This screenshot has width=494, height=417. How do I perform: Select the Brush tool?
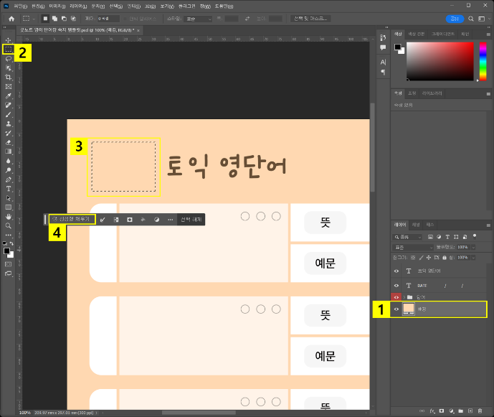pos(8,115)
